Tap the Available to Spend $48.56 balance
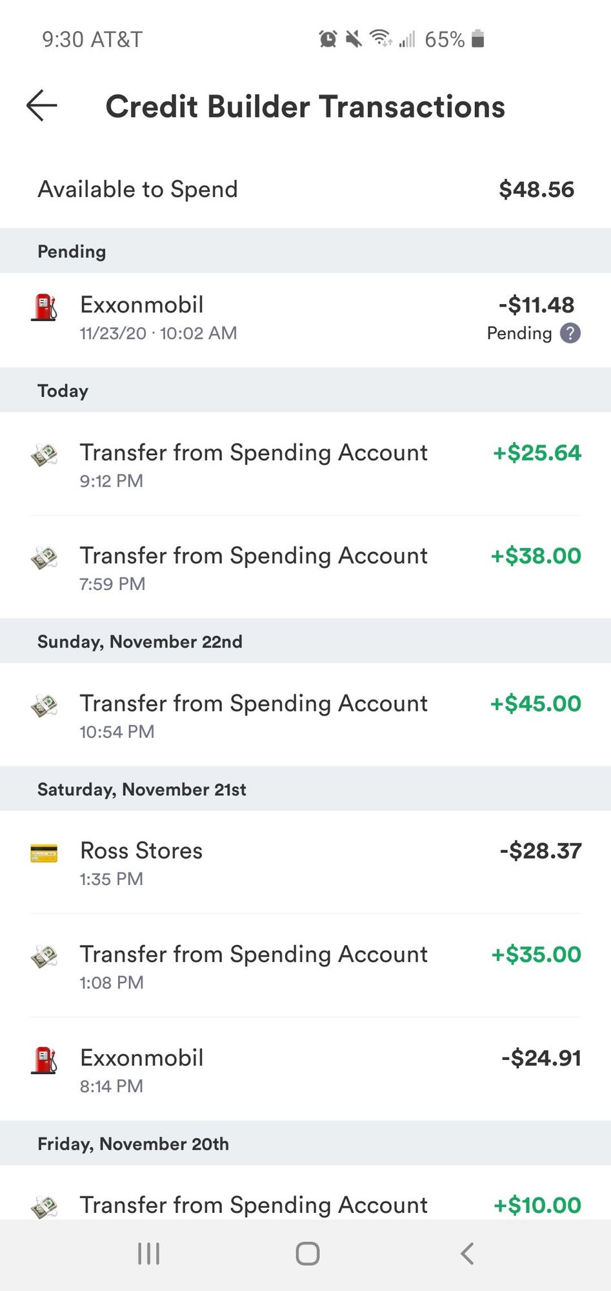The height and width of the screenshot is (1291, 611). pos(536,189)
